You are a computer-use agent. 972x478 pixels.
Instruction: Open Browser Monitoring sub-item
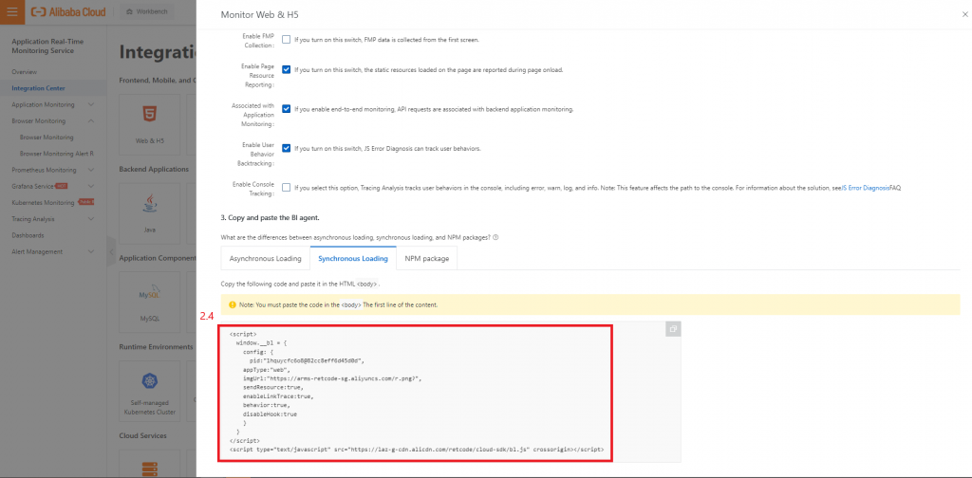pyautogui.click(x=47, y=138)
